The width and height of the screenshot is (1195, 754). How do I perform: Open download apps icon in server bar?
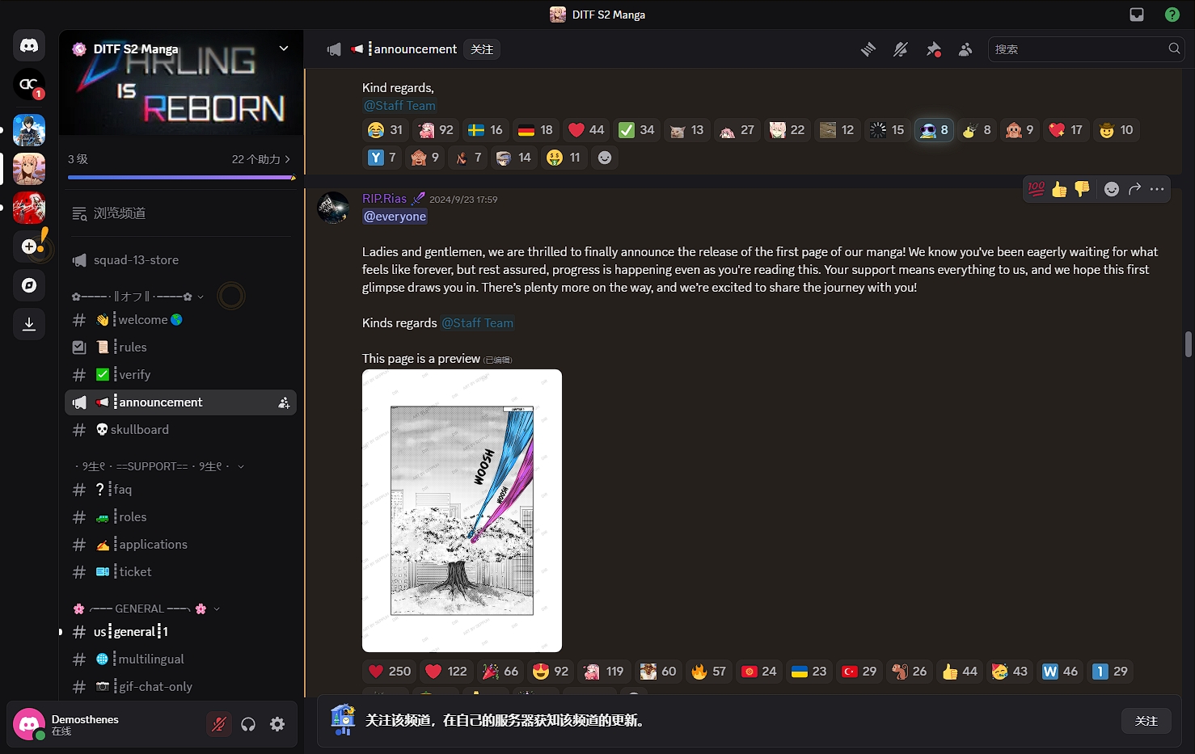[x=29, y=324]
